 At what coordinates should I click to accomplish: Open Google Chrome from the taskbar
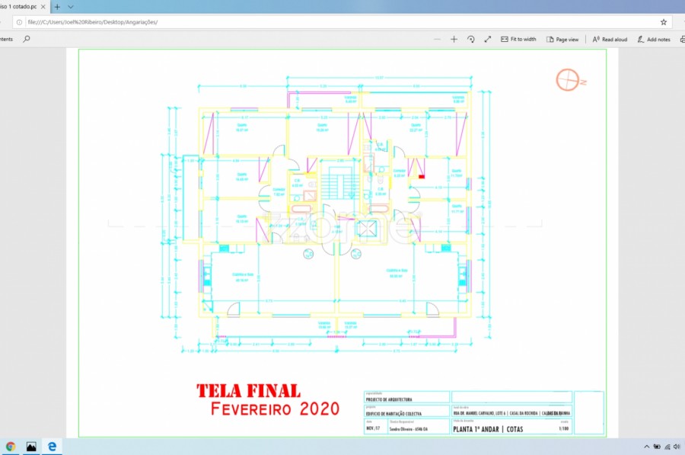pyautogui.click(x=11, y=447)
